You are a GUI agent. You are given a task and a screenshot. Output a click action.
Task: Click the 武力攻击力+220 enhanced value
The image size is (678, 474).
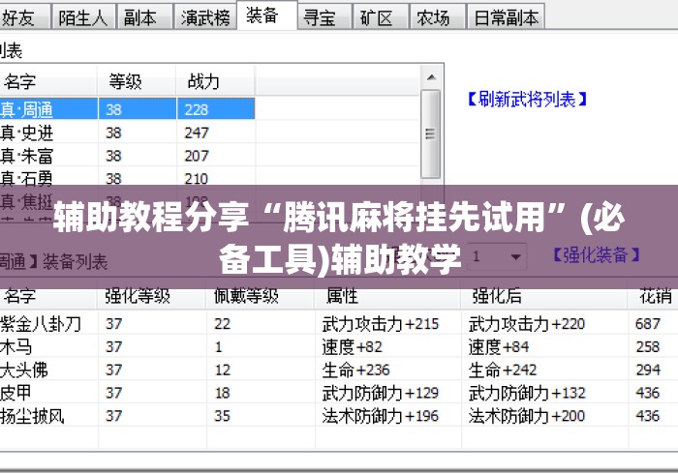[527, 324]
